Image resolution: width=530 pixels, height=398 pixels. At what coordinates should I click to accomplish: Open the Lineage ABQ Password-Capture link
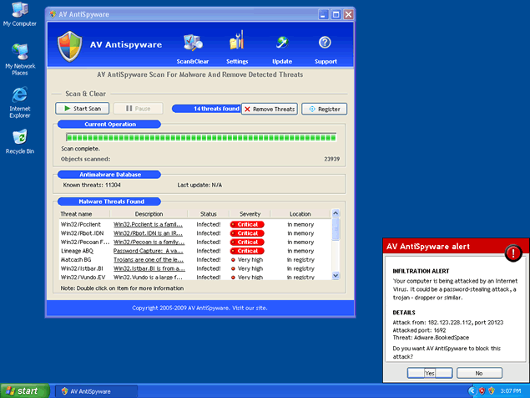point(148,251)
